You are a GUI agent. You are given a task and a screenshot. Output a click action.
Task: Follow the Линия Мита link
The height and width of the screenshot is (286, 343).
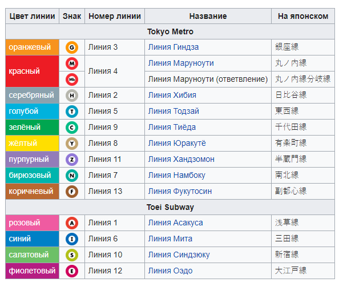tap(170, 239)
